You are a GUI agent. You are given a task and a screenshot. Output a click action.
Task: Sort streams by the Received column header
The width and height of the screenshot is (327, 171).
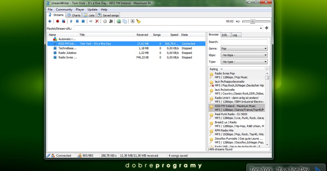(141, 35)
